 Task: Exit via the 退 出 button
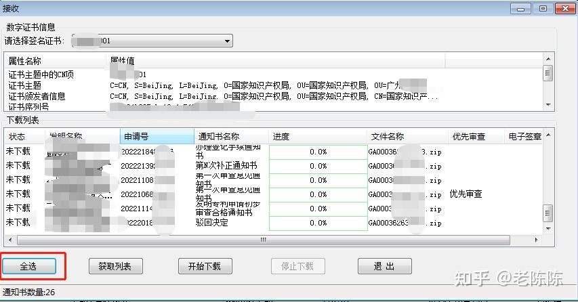point(384,266)
